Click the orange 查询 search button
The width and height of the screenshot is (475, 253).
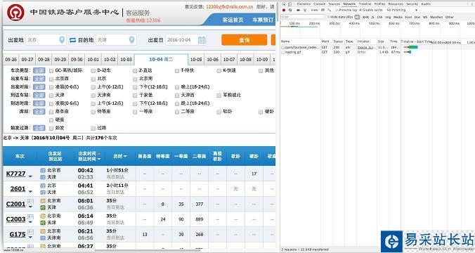pyautogui.click(x=244, y=40)
